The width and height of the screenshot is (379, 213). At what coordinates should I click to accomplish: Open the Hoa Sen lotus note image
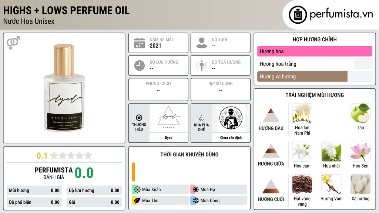click(x=360, y=152)
